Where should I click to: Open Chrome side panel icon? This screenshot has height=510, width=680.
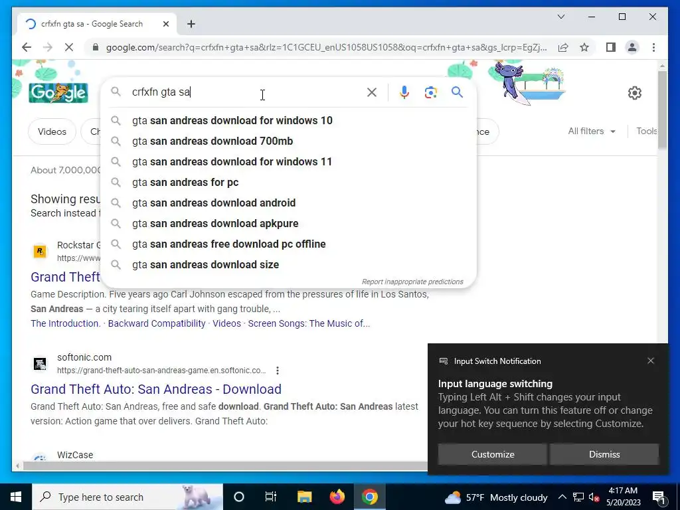click(x=611, y=47)
